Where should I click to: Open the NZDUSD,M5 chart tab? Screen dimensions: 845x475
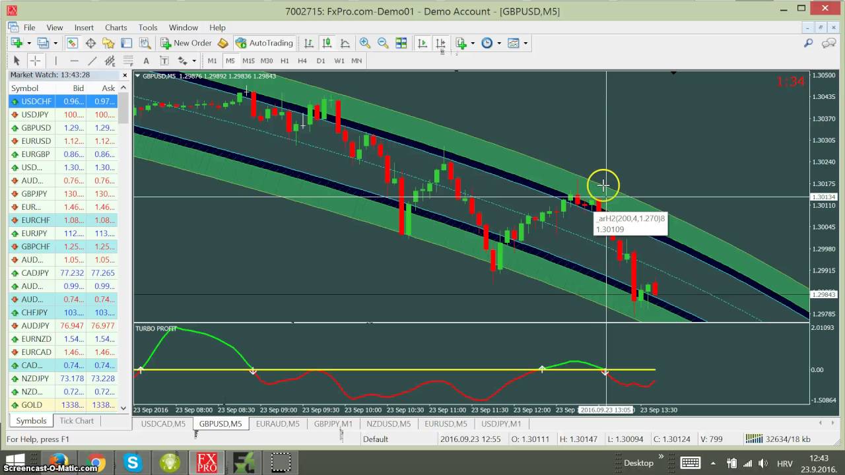pos(388,424)
